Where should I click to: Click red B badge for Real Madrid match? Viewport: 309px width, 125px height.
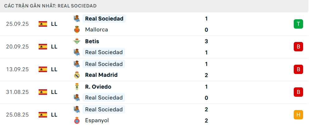[x=298, y=69]
